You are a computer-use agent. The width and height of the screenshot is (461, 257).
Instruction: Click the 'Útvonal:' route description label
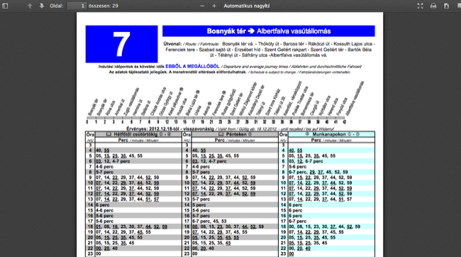tap(172, 44)
